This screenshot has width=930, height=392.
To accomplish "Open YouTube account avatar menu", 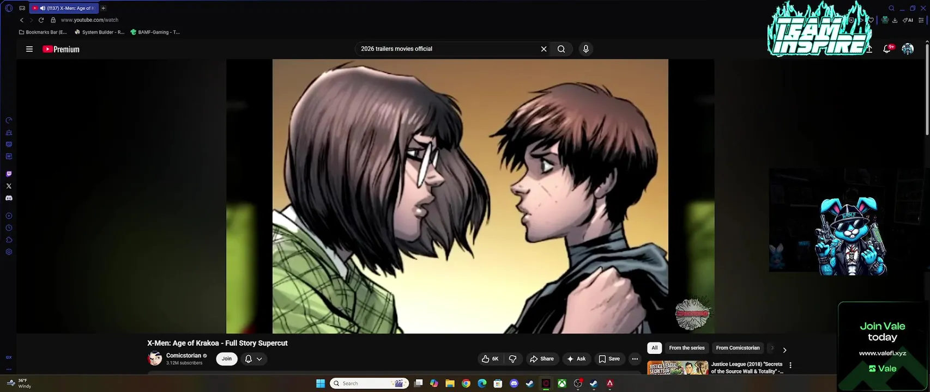I will pyautogui.click(x=908, y=49).
